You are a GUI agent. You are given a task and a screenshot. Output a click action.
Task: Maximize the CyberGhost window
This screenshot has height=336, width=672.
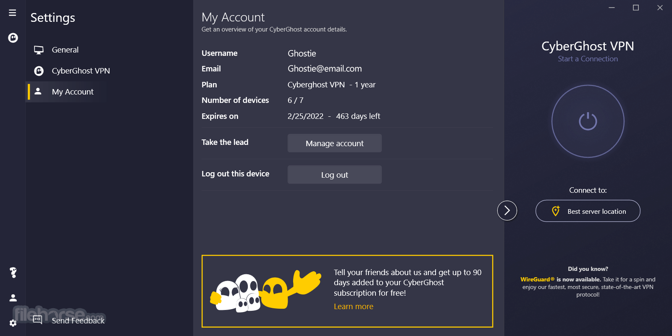(636, 8)
